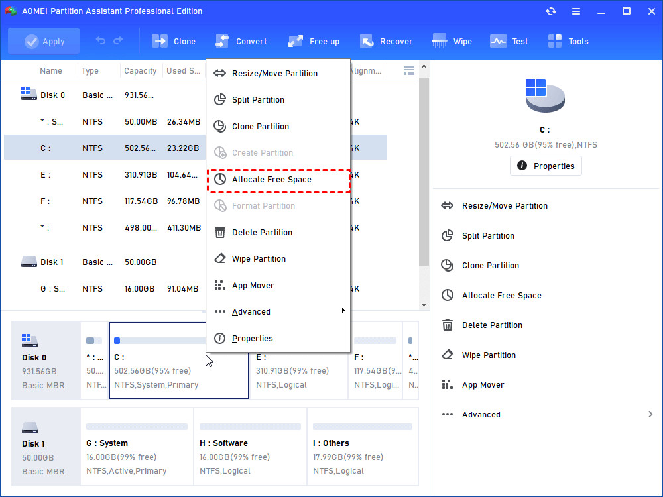Click the Name column header
The image size is (663, 497).
tap(51, 71)
